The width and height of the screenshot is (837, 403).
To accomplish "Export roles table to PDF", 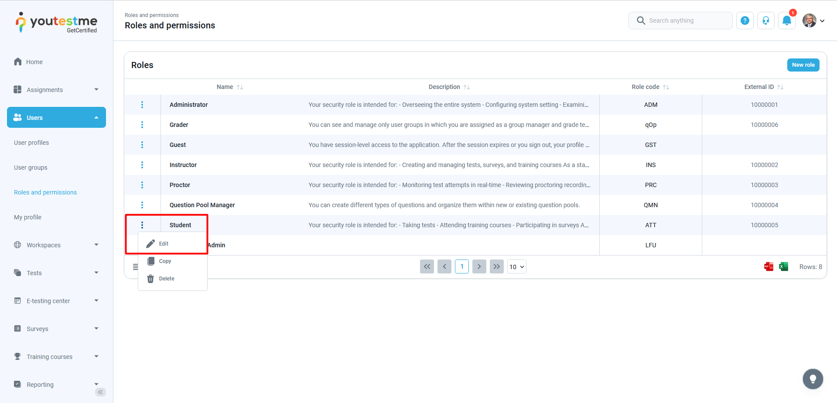I will coord(769,266).
